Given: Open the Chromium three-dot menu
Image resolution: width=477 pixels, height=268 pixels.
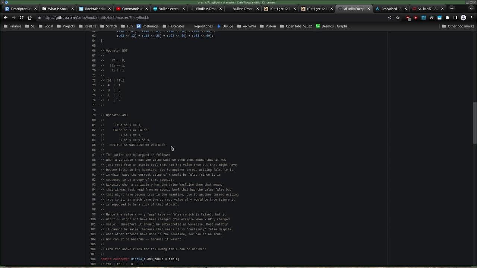Looking at the screenshot, I should (x=471, y=17).
